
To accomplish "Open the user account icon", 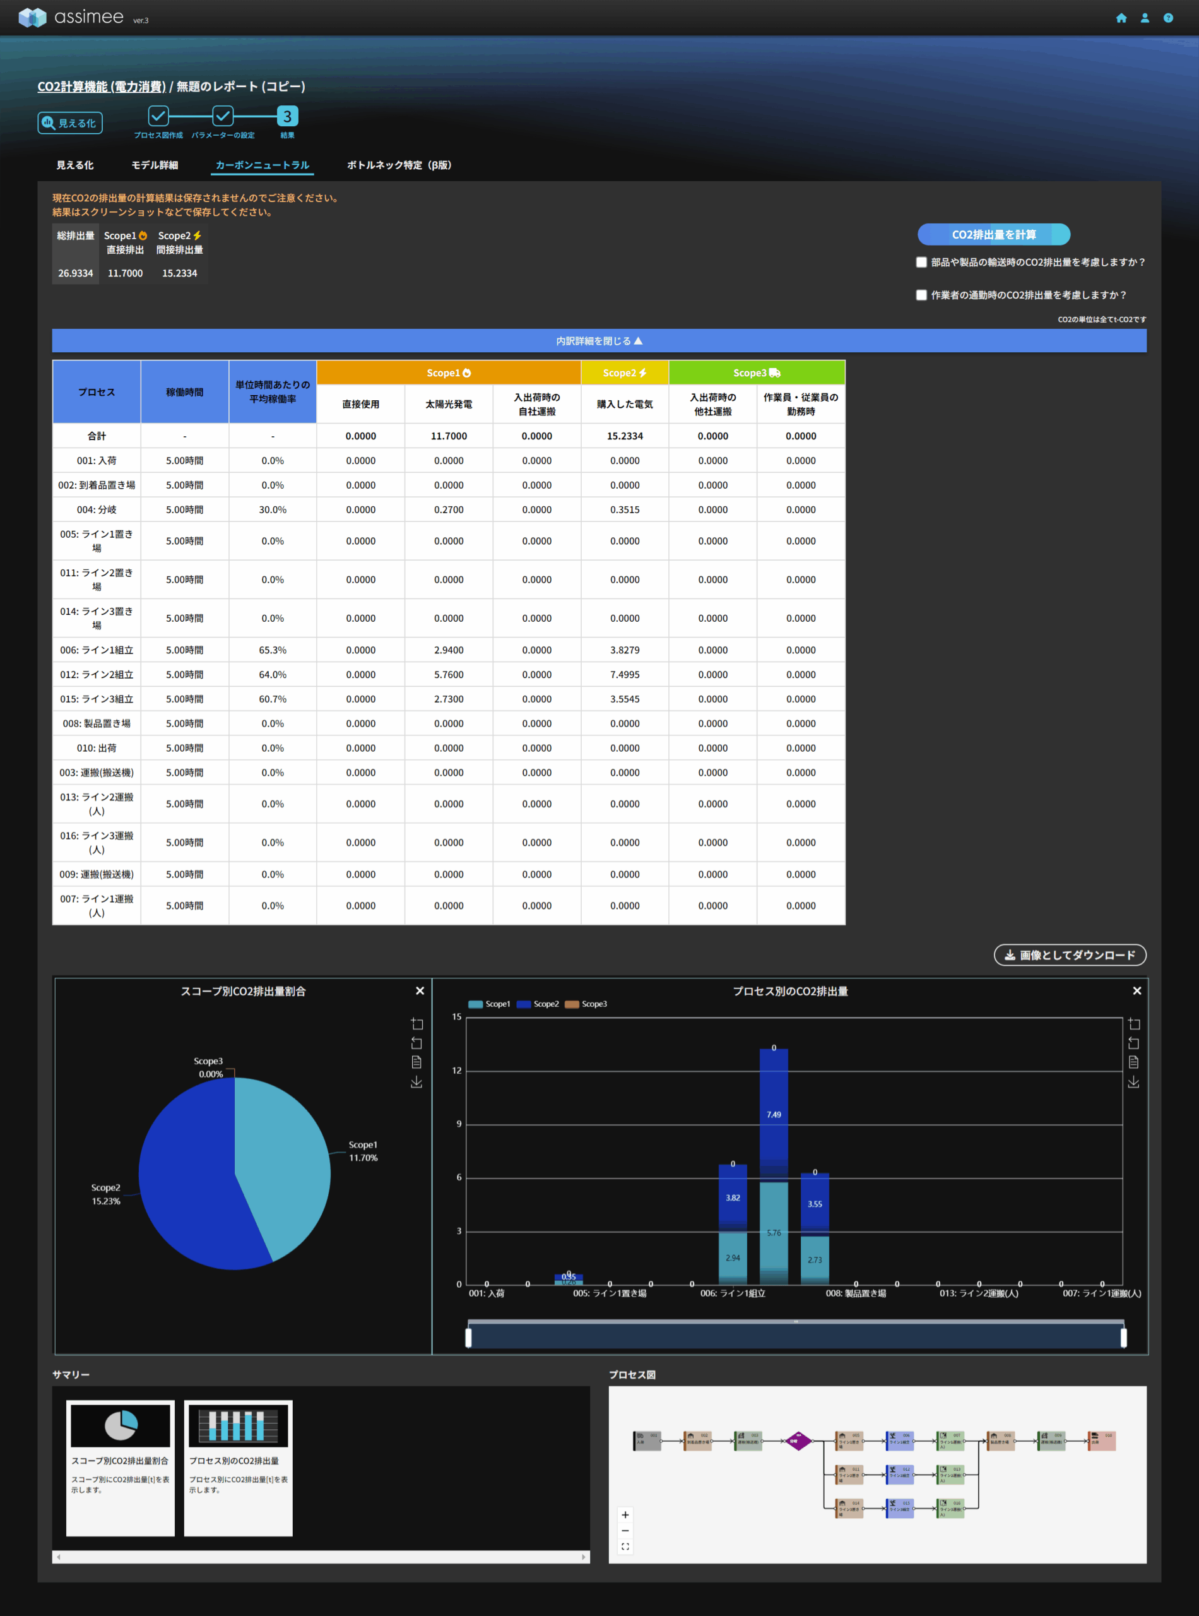I will 1145,18.
